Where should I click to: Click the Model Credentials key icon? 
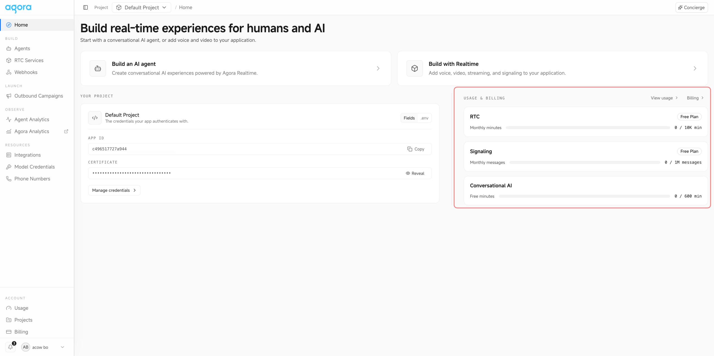[9, 167]
